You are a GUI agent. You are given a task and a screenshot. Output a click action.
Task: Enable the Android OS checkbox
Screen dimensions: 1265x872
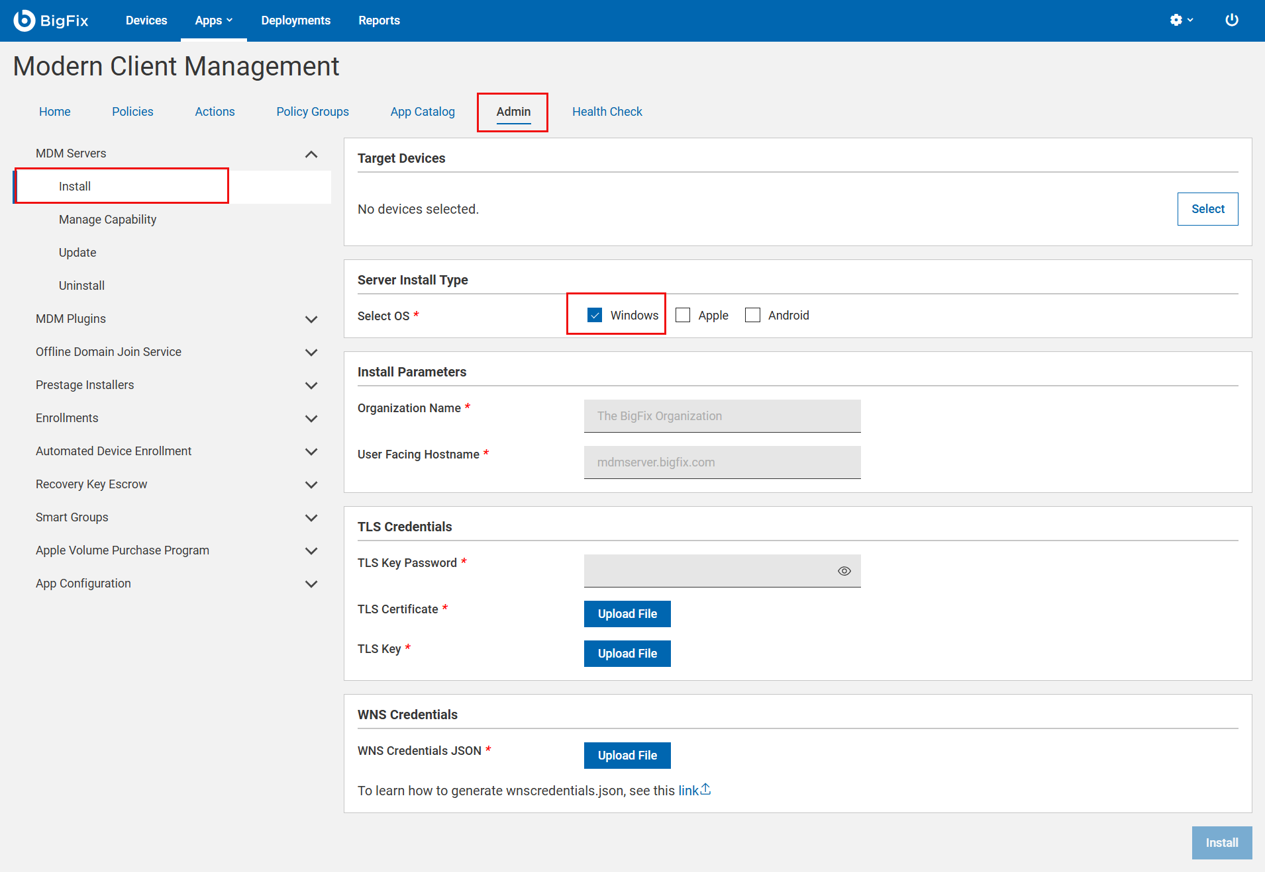coord(752,315)
